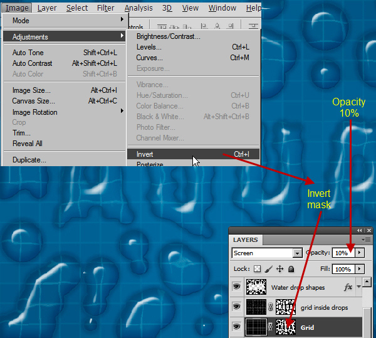Hide the Water drop shapes layer
The image size is (376, 338).
point(236,287)
